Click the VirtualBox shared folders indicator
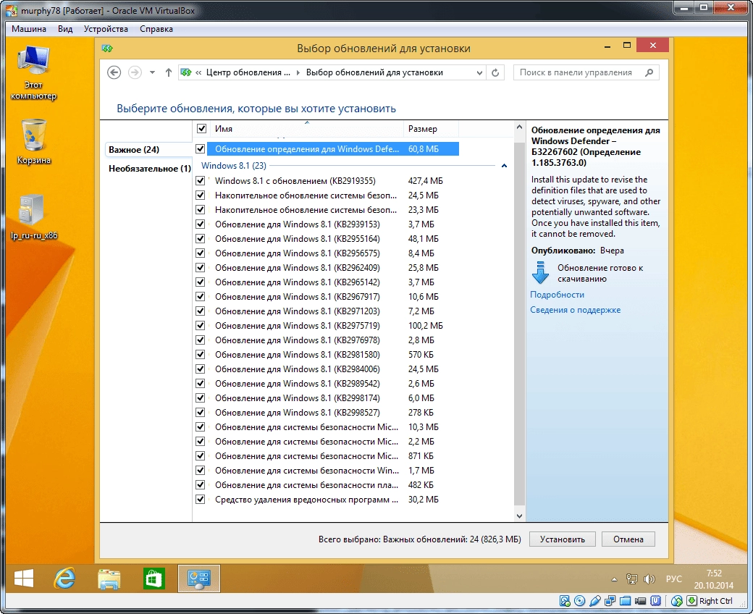Viewport: 753px width, 614px height. pyautogui.click(x=626, y=600)
